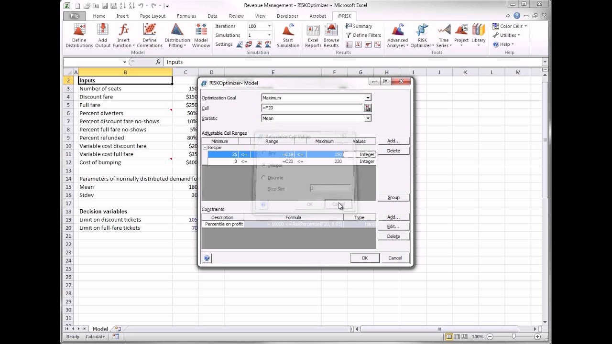Click the Add Output ribbon icon
This screenshot has width=612, height=344.
click(x=102, y=36)
